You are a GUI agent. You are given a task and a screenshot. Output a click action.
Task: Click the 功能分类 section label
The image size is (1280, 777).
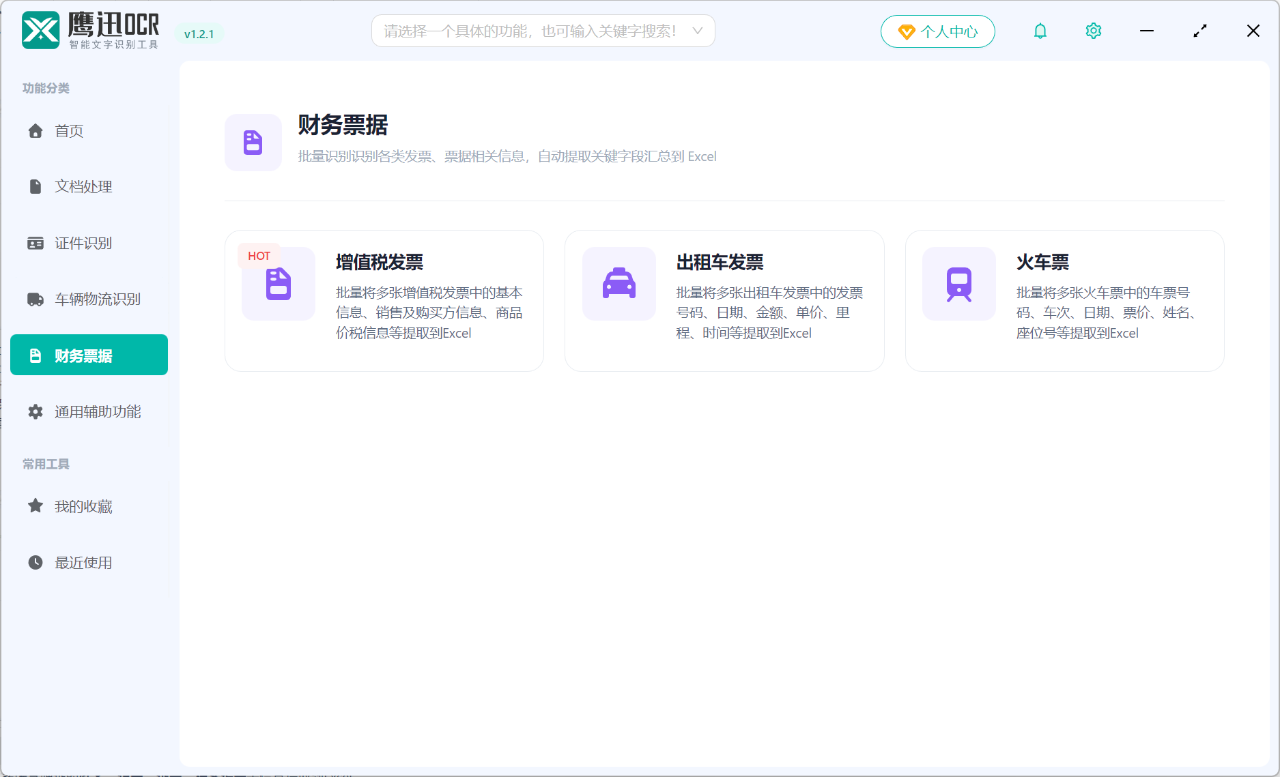click(46, 88)
